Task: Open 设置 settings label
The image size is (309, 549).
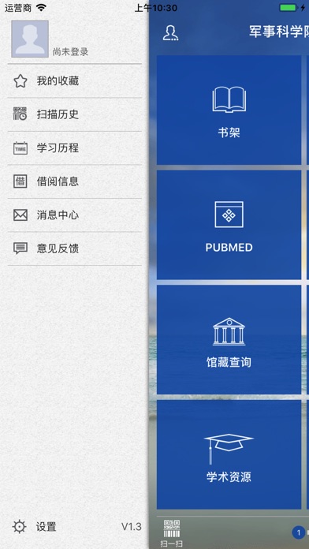Action: pos(47,527)
